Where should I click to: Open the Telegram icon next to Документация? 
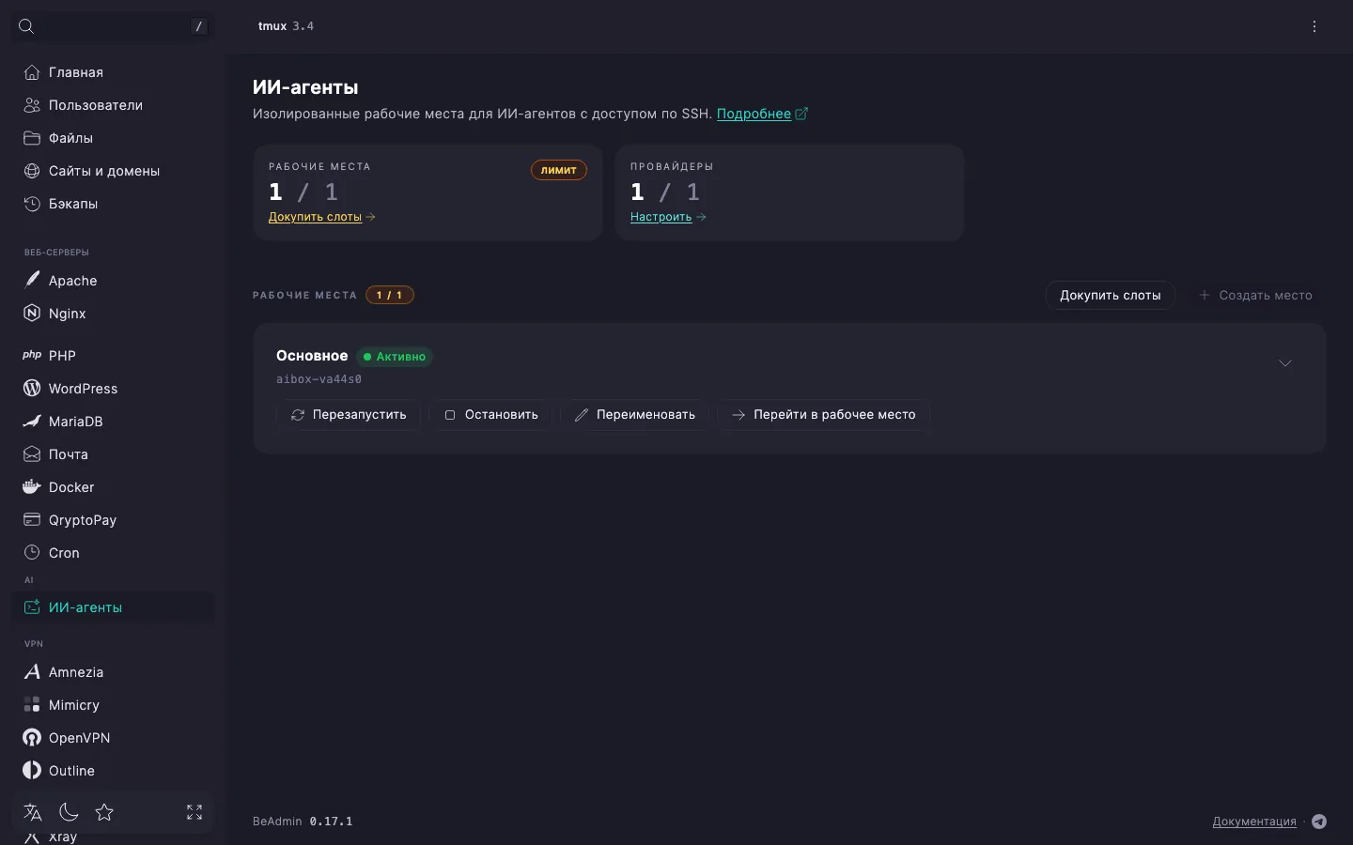1319,822
